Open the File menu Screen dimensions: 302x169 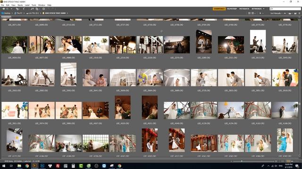tap(2, 5)
